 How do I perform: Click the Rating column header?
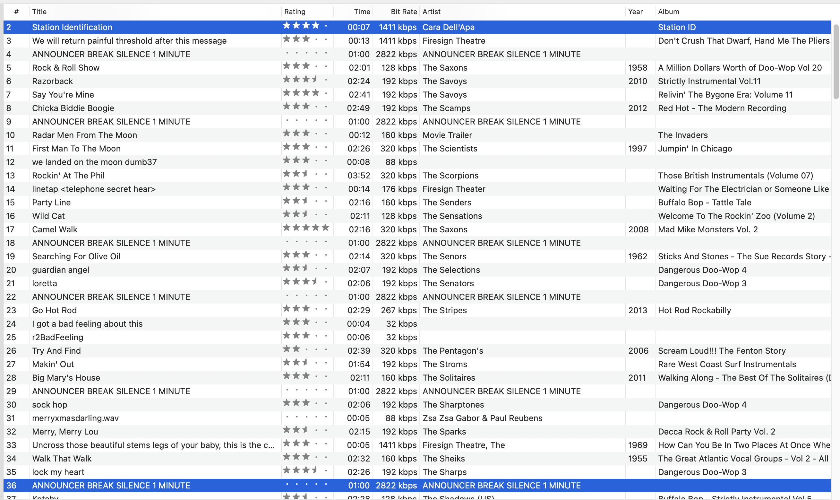pyautogui.click(x=294, y=12)
